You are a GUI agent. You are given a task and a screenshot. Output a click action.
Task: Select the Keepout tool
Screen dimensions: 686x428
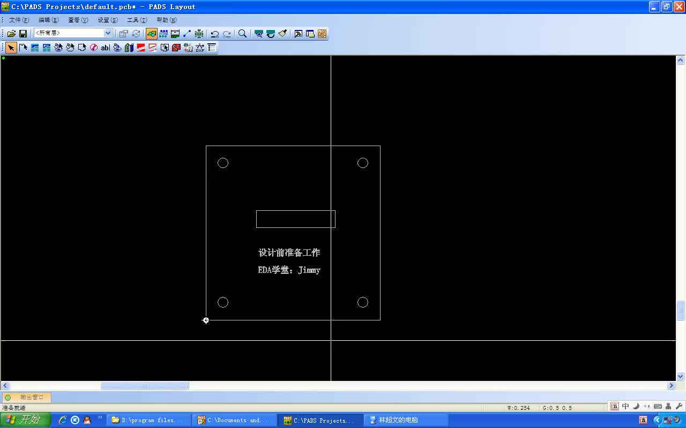[94, 48]
